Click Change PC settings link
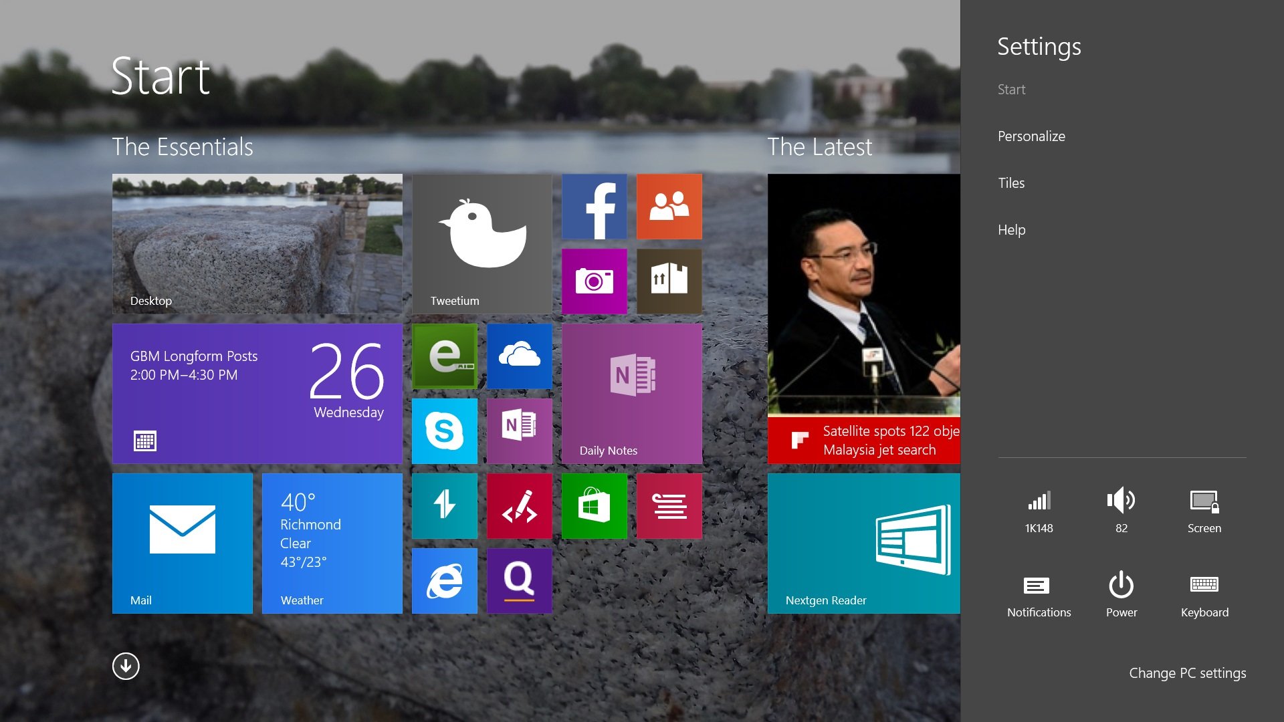This screenshot has height=722, width=1284. (1187, 673)
